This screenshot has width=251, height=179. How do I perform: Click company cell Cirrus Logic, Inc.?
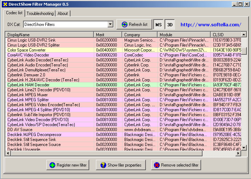pyautogui.click(x=138, y=45)
